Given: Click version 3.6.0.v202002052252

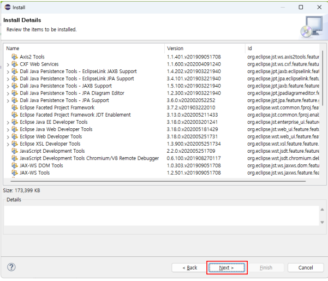Looking at the screenshot, I should click(191, 100).
